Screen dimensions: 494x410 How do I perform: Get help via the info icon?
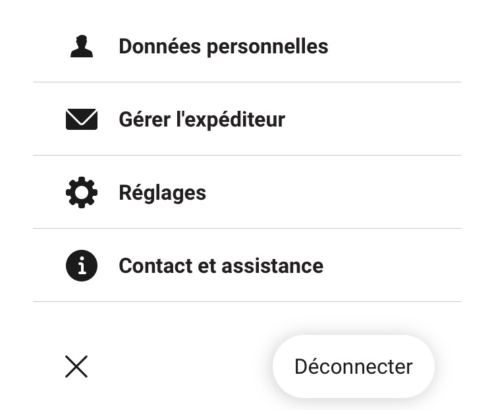82,266
